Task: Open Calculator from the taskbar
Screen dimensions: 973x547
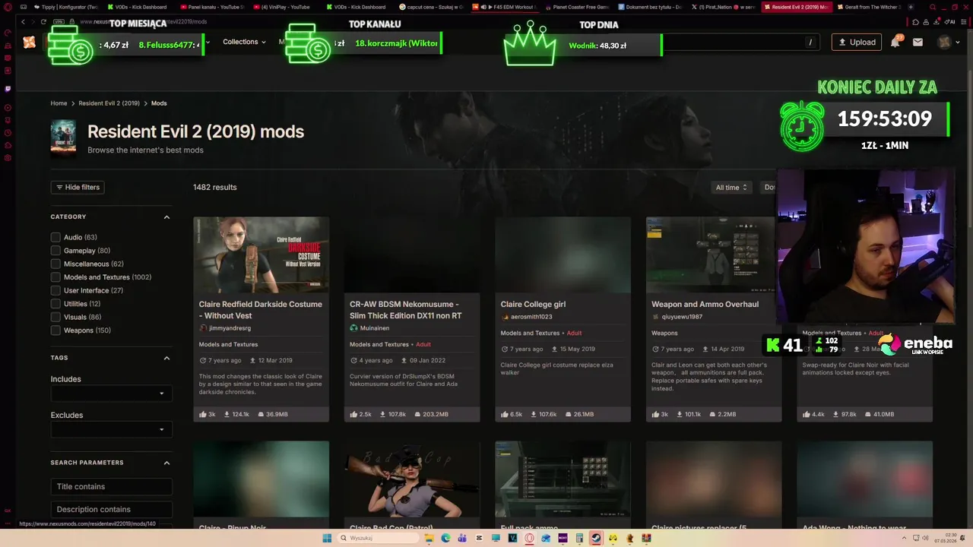Action: 580,538
